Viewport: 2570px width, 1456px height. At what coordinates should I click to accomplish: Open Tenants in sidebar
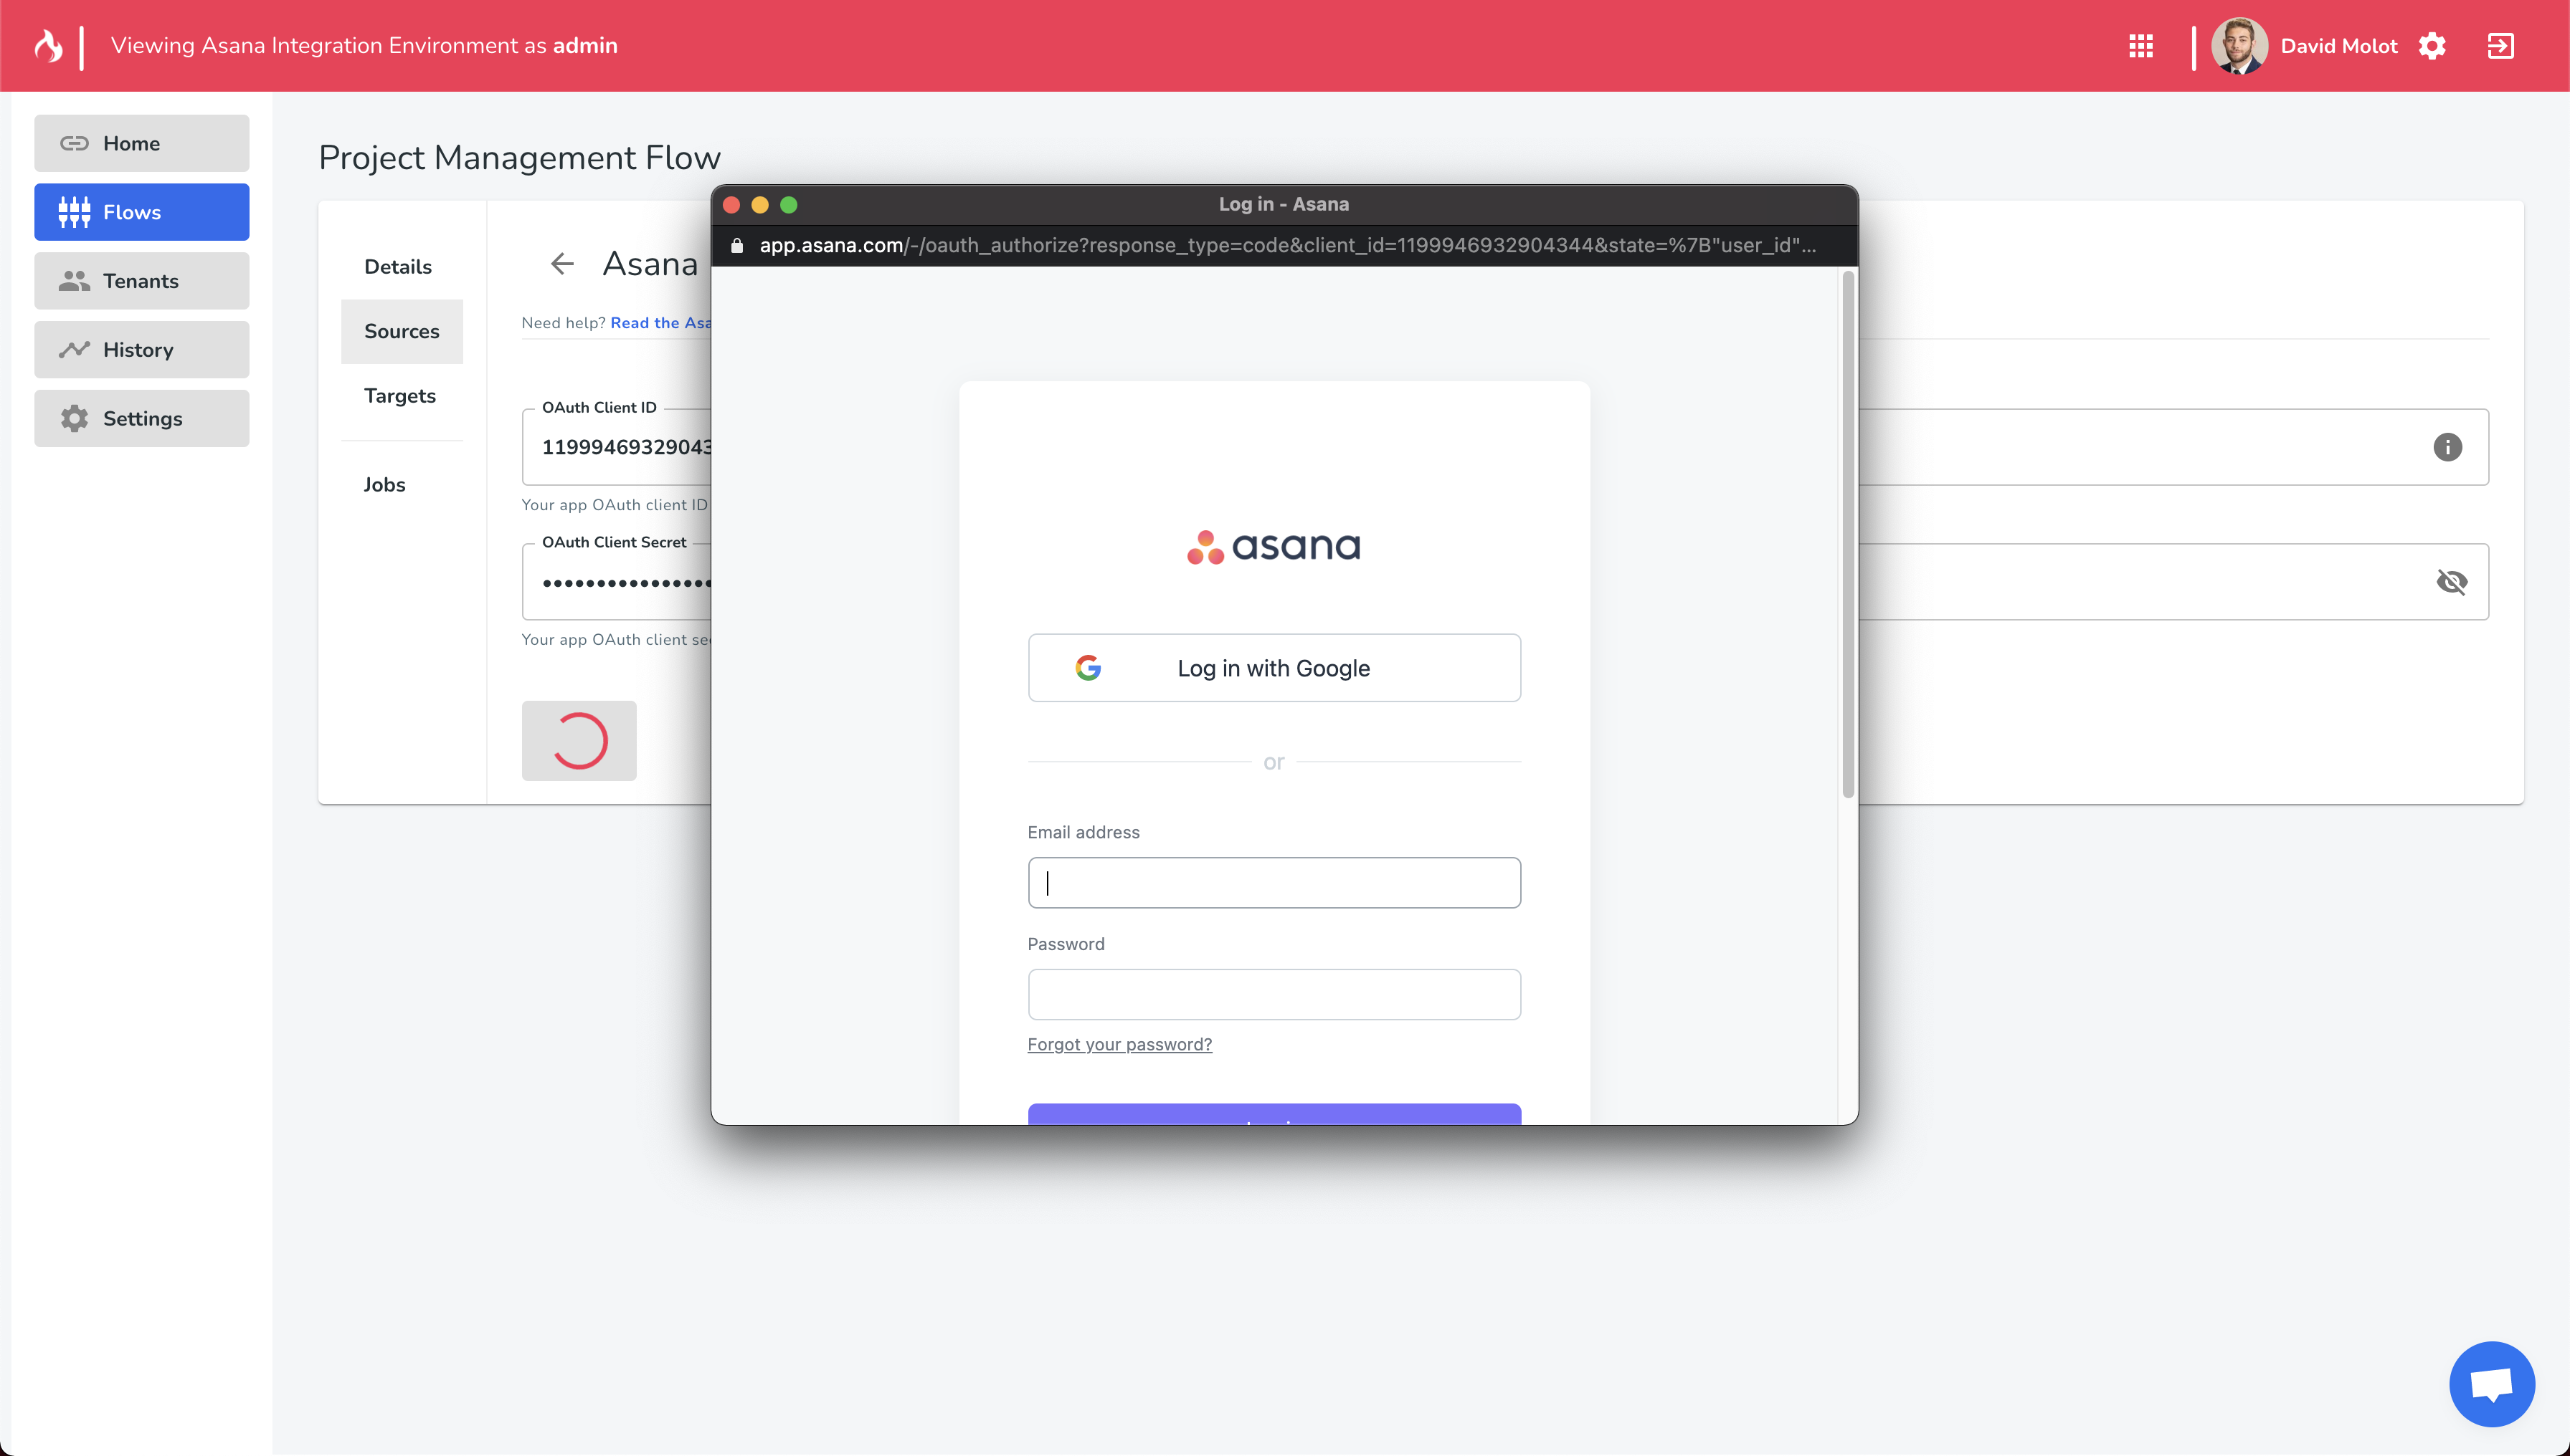point(141,281)
